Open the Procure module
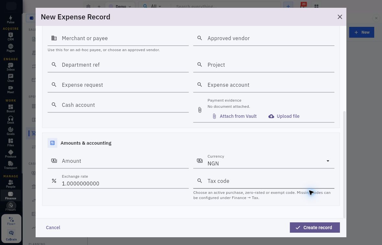The image size is (382, 245). pyautogui.click(x=10, y=206)
